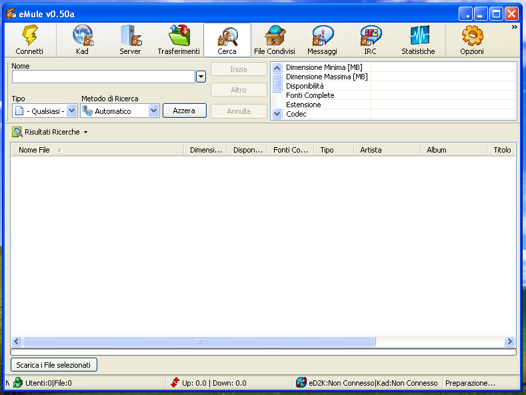
Task: Expand the Nome search history dropdown
Action: point(201,77)
